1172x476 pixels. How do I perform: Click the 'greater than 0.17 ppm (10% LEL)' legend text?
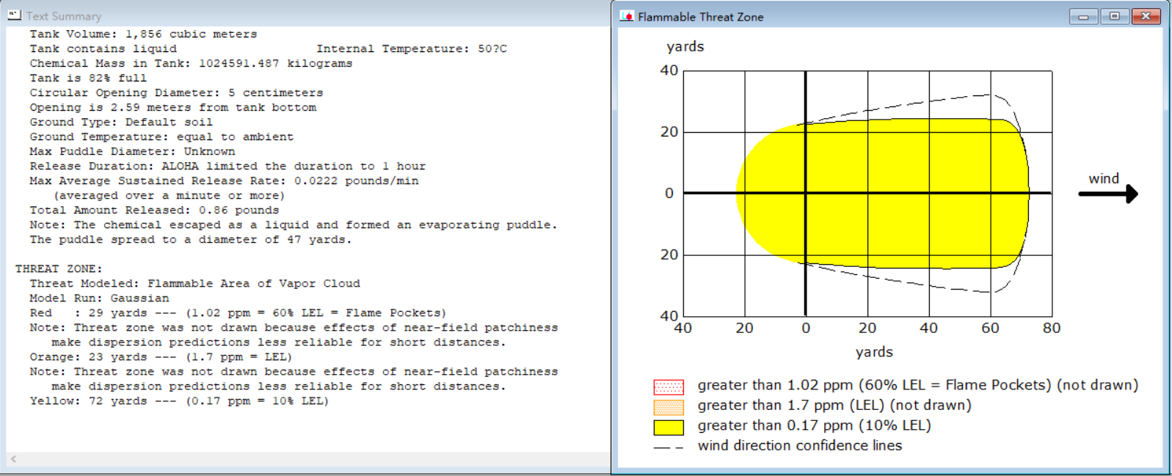coord(814,425)
